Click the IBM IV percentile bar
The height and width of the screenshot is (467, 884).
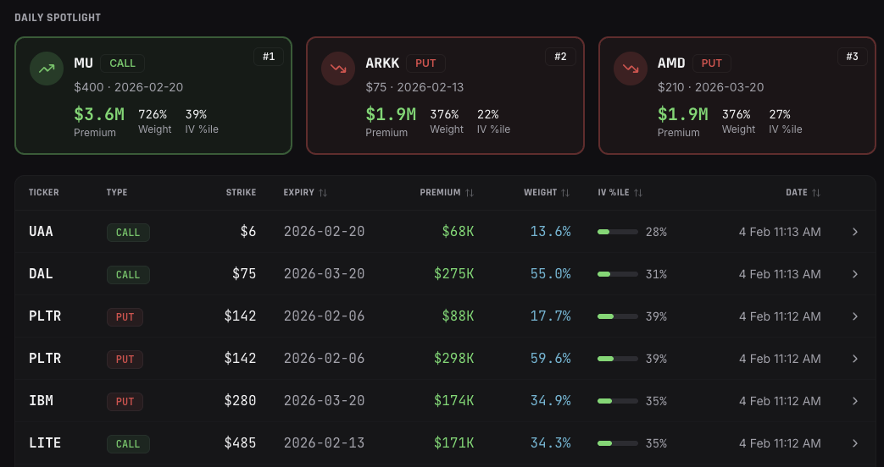(618, 401)
